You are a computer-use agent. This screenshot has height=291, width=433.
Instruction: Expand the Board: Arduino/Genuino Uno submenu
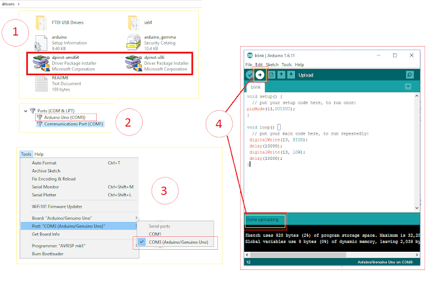(x=80, y=218)
